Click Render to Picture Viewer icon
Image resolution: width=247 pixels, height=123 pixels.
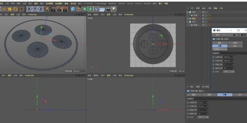coord(60,9)
